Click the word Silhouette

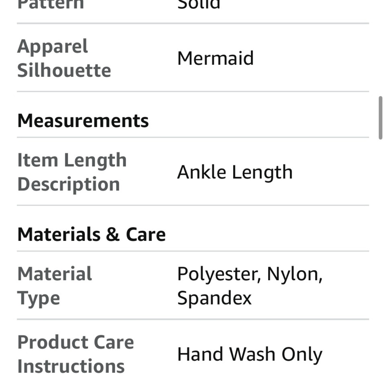[64, 71]
